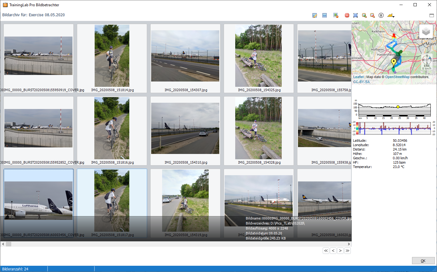Click the remove picture icon in toolbar
The image size is (437, 272).
[336, 15]
